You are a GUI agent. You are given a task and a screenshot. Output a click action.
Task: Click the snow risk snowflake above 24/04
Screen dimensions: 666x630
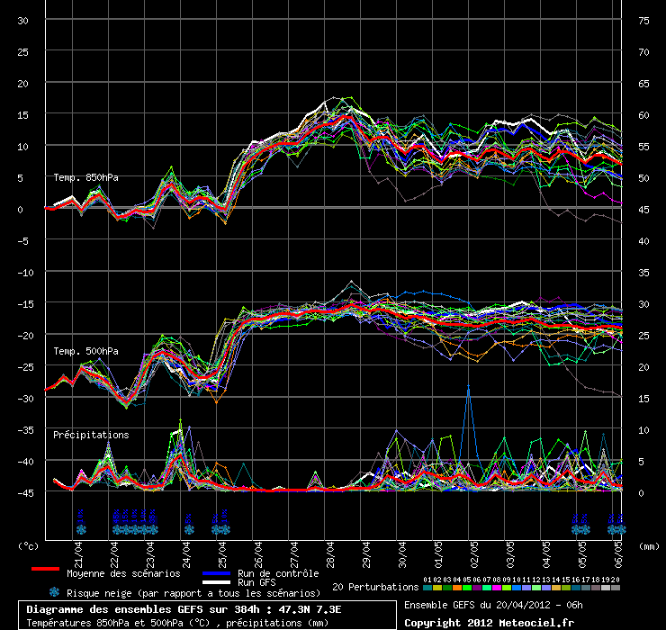pyautogui.click(x=188, y=528)
